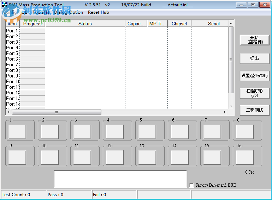Screen dimensions: 272x200
Task: Click the Item column header
Action: [12, 24]
